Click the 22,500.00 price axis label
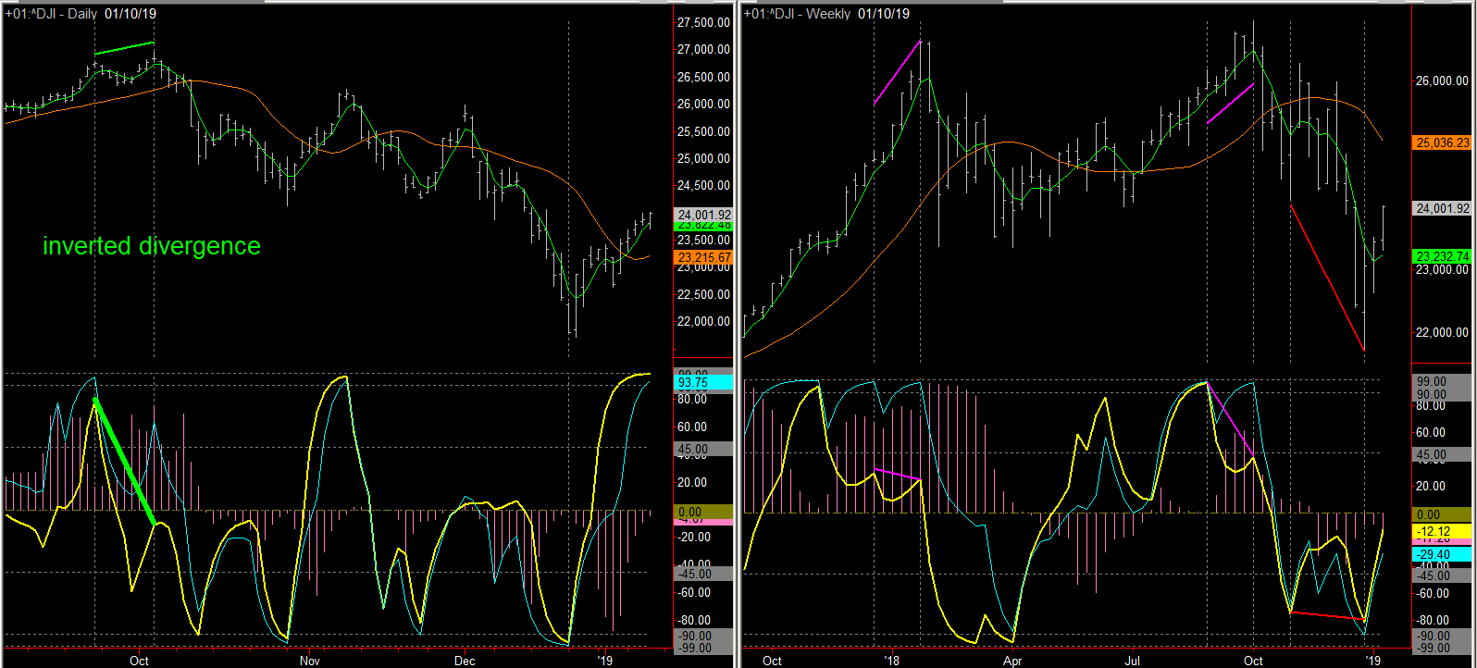The image size is (1477, 668). tap(704, 294)
